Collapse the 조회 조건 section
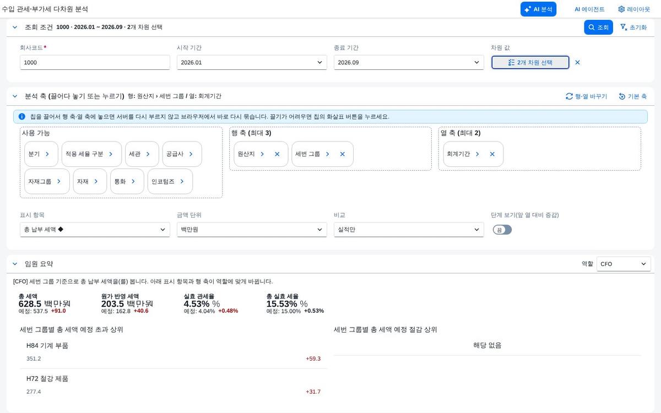 (x=15, y=27)
